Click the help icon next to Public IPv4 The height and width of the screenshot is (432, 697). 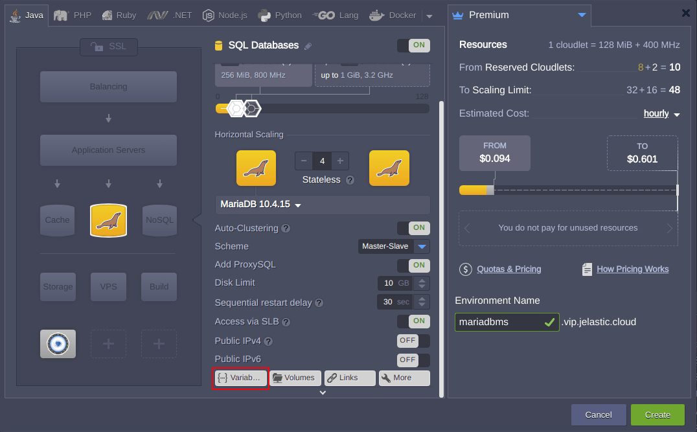[x=268, y=341]
